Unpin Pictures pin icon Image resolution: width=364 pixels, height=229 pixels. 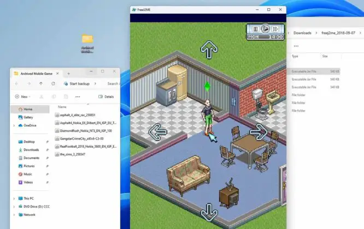click(47, 166)
